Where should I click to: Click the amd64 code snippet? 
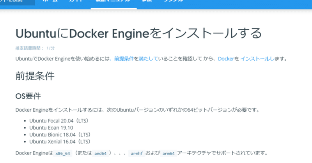tap(100, 154)
